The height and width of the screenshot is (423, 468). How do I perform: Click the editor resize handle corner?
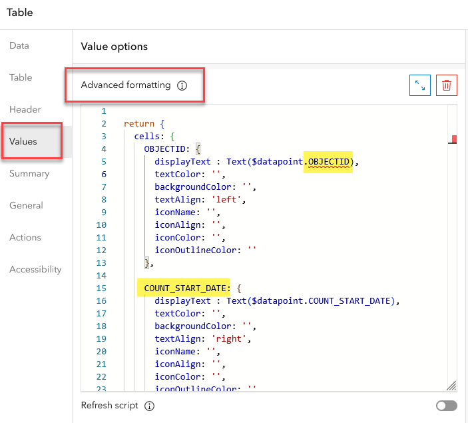coord(451,385)
